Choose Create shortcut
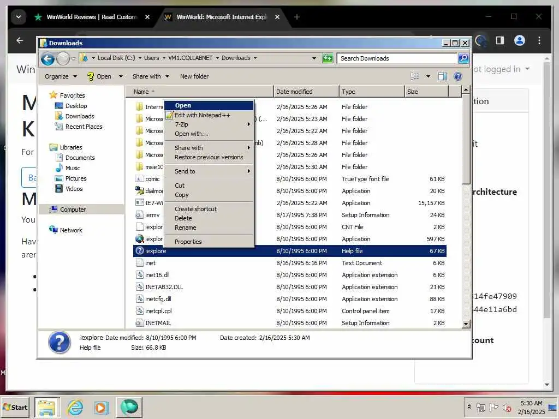 (209, 209)
